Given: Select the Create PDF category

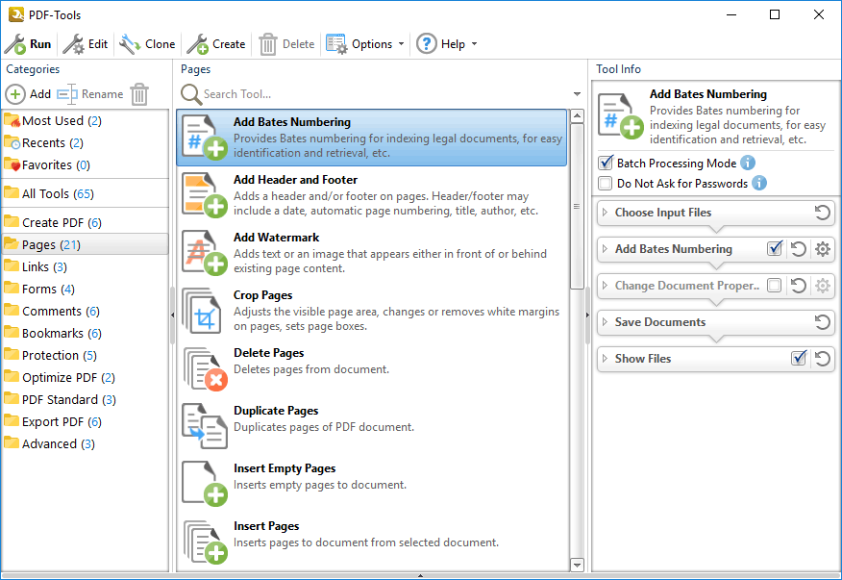Looking at the screenshot, I should click(85, 222).
